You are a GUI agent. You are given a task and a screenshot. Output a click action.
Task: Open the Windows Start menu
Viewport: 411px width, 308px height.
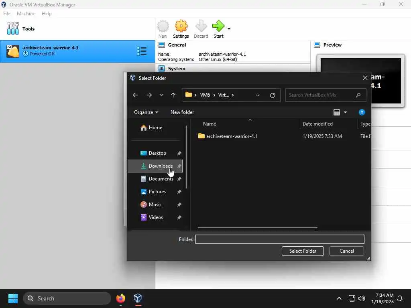(x=13, y=298)
